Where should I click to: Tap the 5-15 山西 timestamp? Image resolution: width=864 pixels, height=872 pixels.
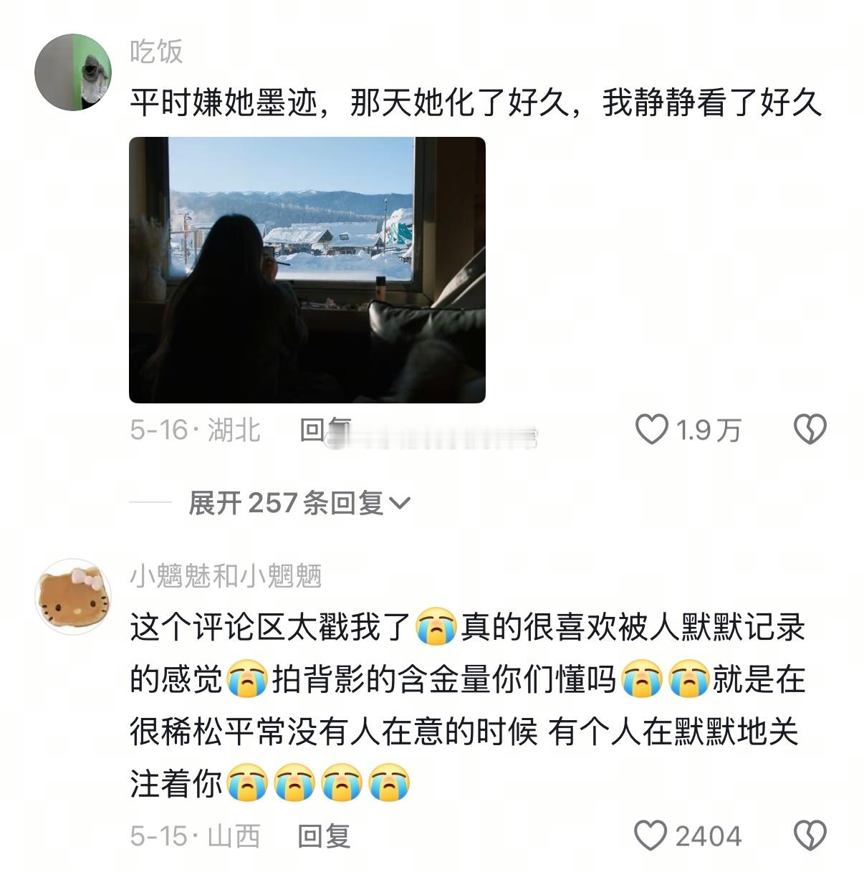click(x=195, y=835)
